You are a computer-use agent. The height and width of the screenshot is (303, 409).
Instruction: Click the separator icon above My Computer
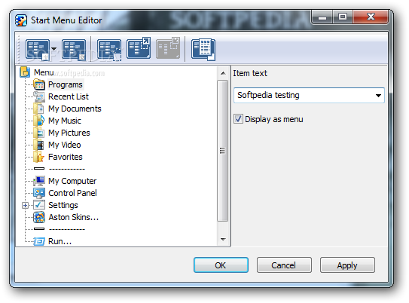(39, 169)
